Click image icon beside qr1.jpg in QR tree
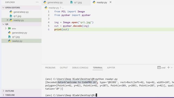 pos(10,37)
